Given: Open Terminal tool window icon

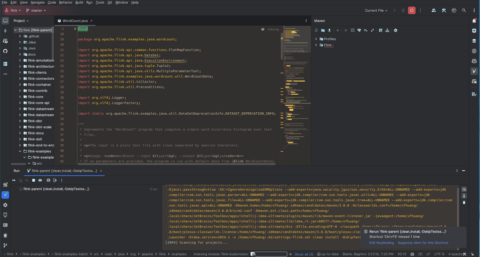Looking at the screenshot, I should (5, 225).
